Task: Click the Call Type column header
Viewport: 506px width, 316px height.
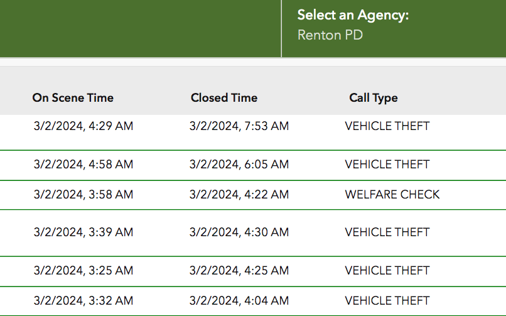Action: tap(374, 98)
